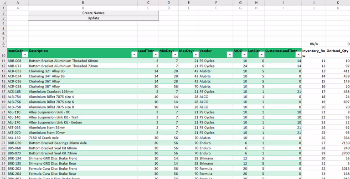Click Formula Cura Disc Brake Rear cell
The width and height of the screenshot is (350, 179).
(x=83, y=174)
